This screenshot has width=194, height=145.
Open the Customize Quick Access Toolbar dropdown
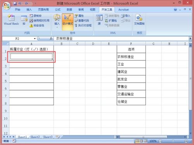[35, 3]
